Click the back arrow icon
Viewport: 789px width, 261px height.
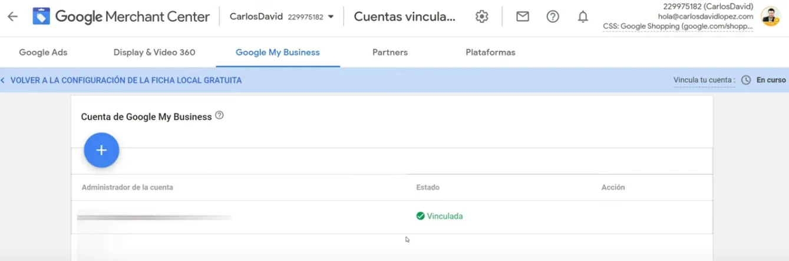click(12, 16)
